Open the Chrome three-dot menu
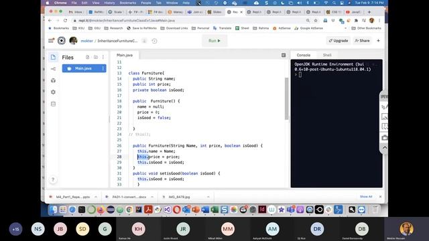This screenshot has width=429, height=241. coord(379,21)
